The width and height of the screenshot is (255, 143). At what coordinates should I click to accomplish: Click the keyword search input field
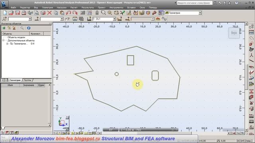(x=194, y=3)
